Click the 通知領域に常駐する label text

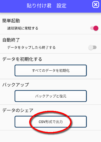click(23, 28)
